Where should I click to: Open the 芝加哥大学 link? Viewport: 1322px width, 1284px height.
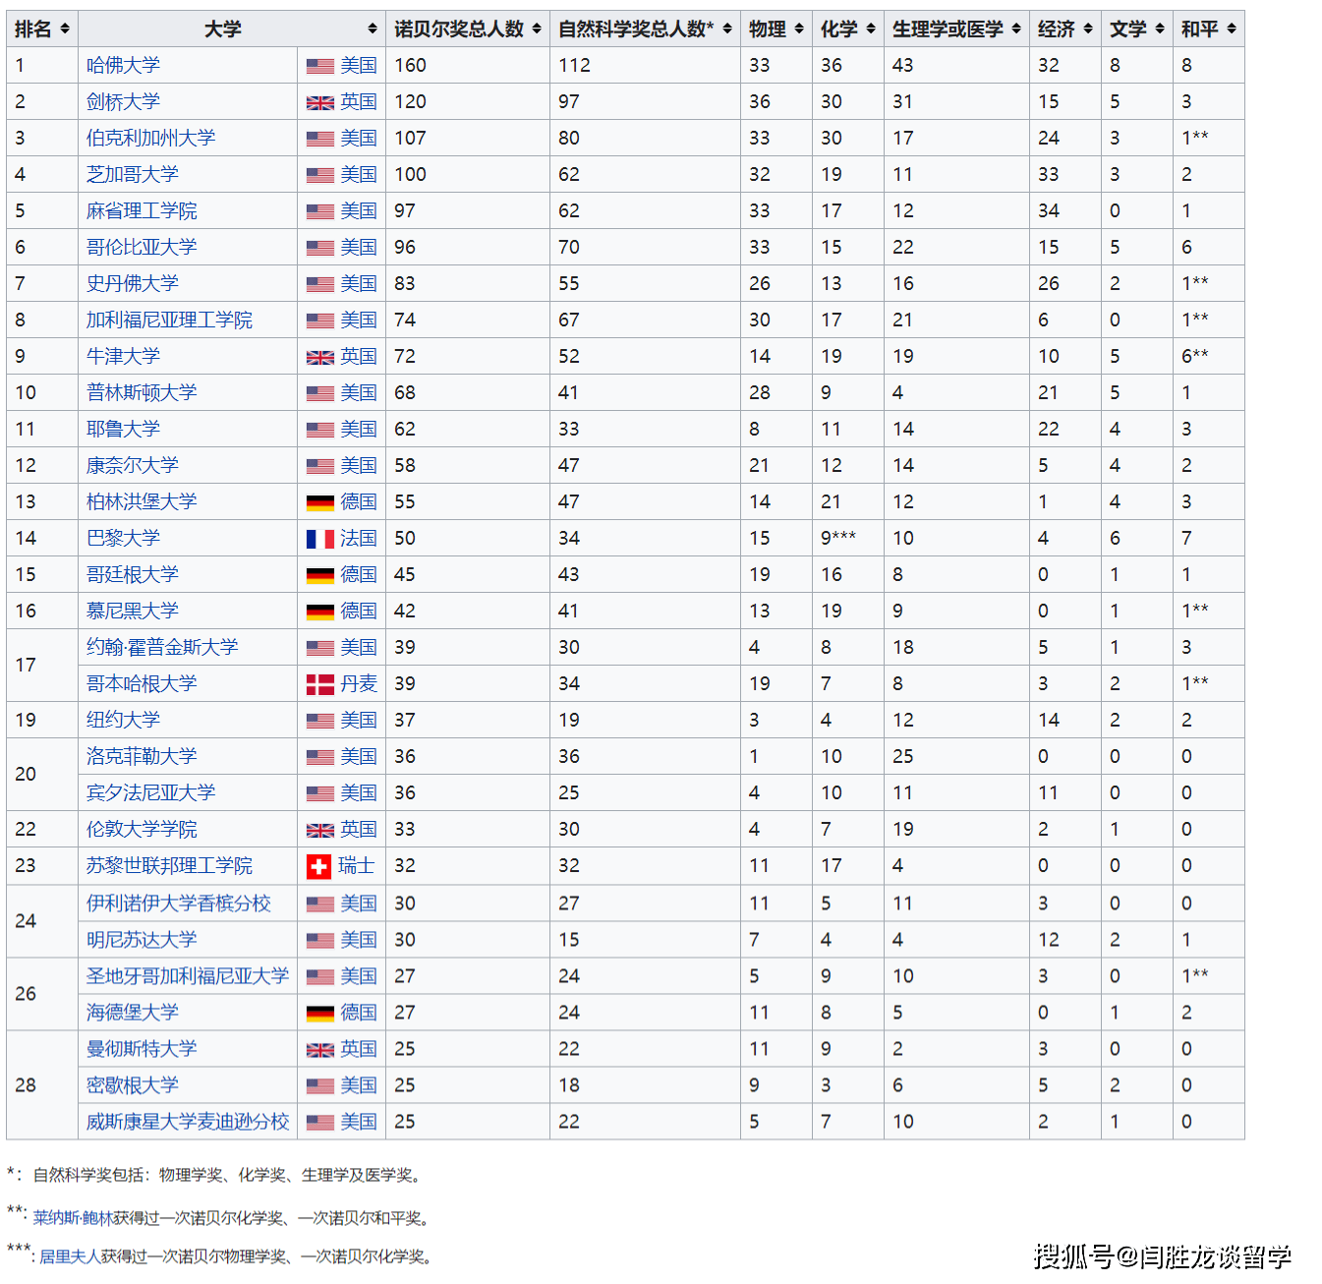click(133, 174)
